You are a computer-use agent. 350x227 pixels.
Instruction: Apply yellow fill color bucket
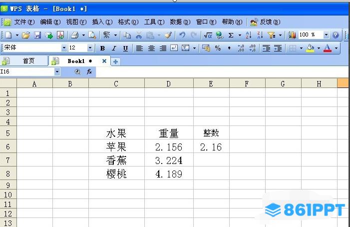(310, 48)
